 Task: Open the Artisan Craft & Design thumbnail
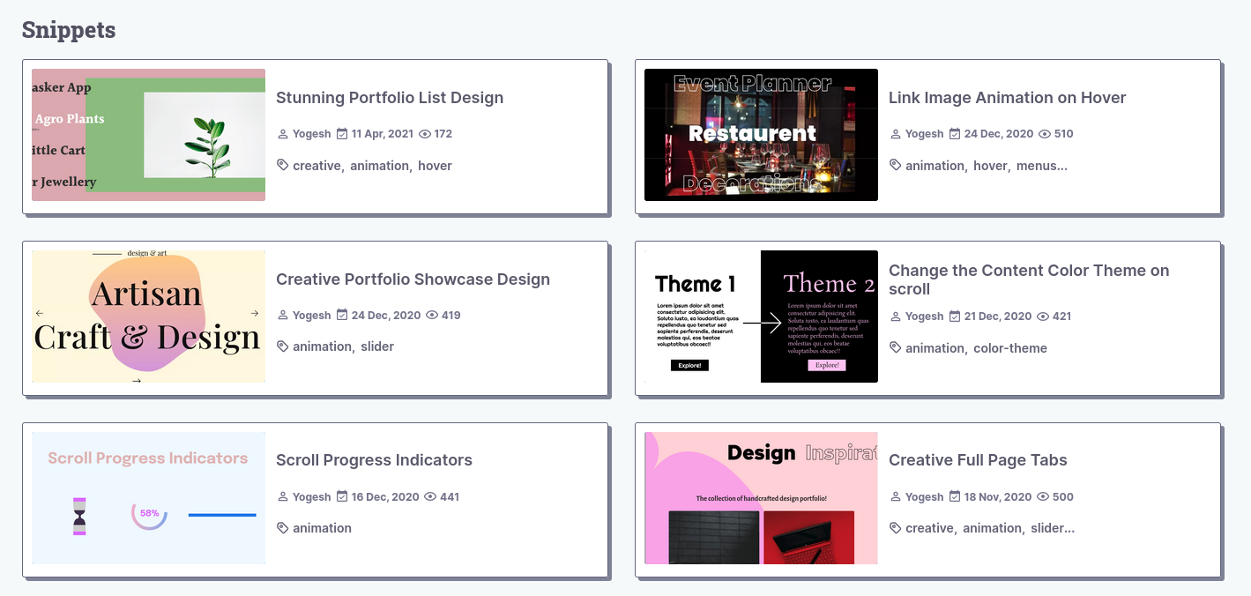pos(147,317)
